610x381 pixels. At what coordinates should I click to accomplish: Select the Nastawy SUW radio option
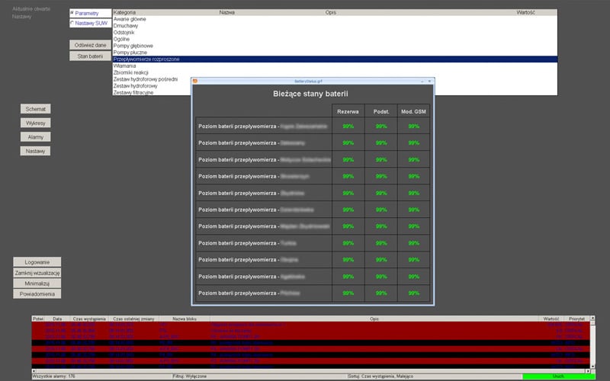click(x=72, y=23)
